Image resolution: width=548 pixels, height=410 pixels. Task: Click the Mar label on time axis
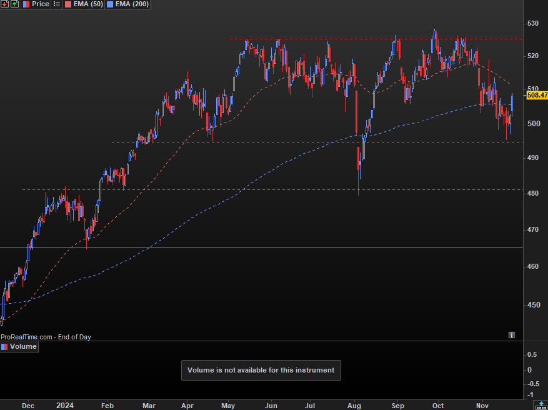(149, 406)
